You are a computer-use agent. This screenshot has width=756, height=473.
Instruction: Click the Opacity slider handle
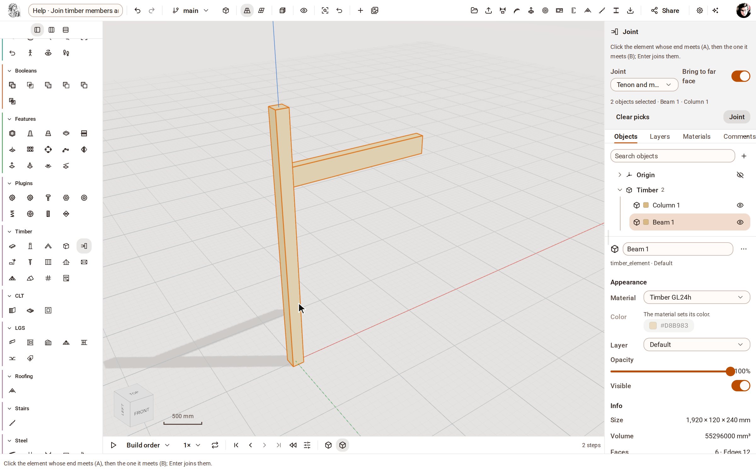click(730, 371)
